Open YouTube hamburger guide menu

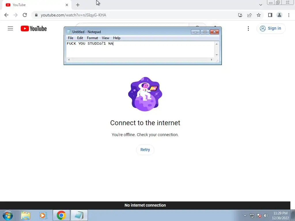tap(10, 28)
